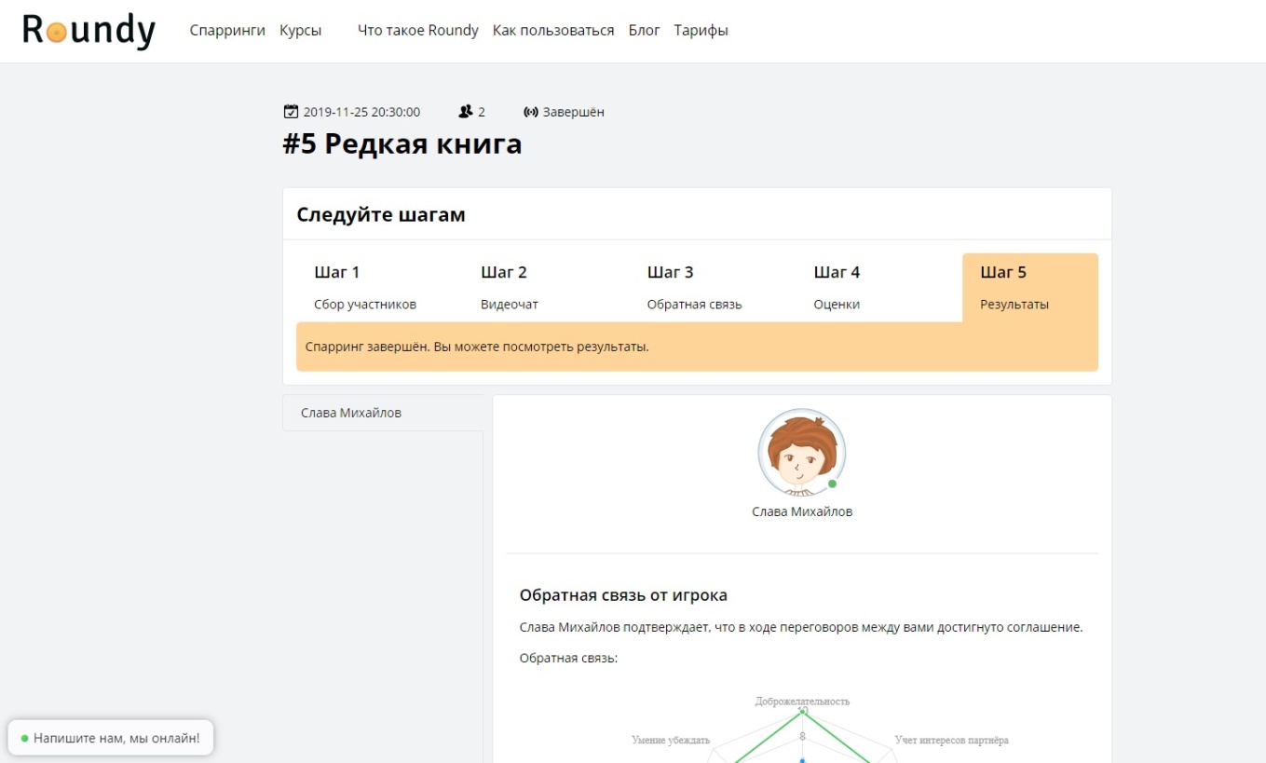Click the green dot in chat widget
Image resolution: width=1266 pixels, height=763 pixels.
24,738
